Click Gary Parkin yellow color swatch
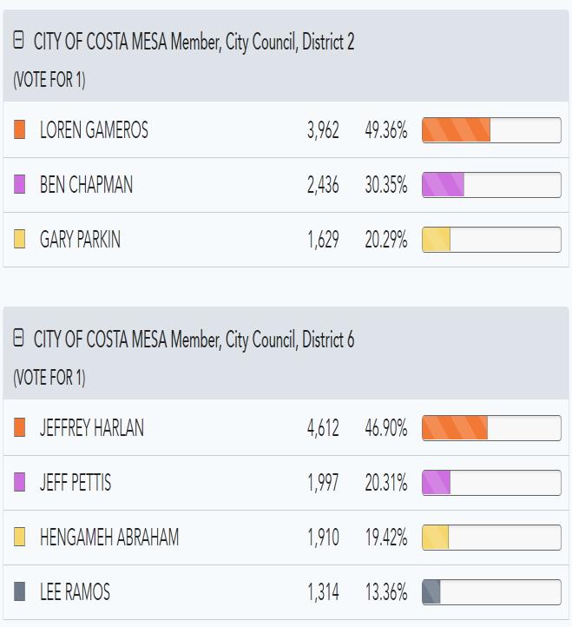The image size is (572, 627). point(20,240)
